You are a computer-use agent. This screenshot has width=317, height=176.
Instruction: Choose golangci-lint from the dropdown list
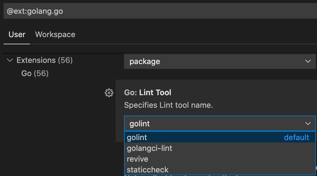coord(150,148)
